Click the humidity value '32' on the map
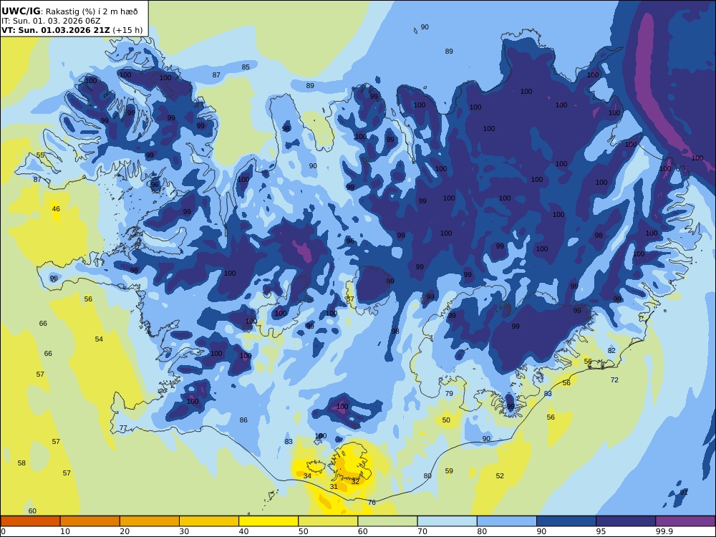Image resolution: width=716 pixels, height=537 pixels. pos(355,481)
